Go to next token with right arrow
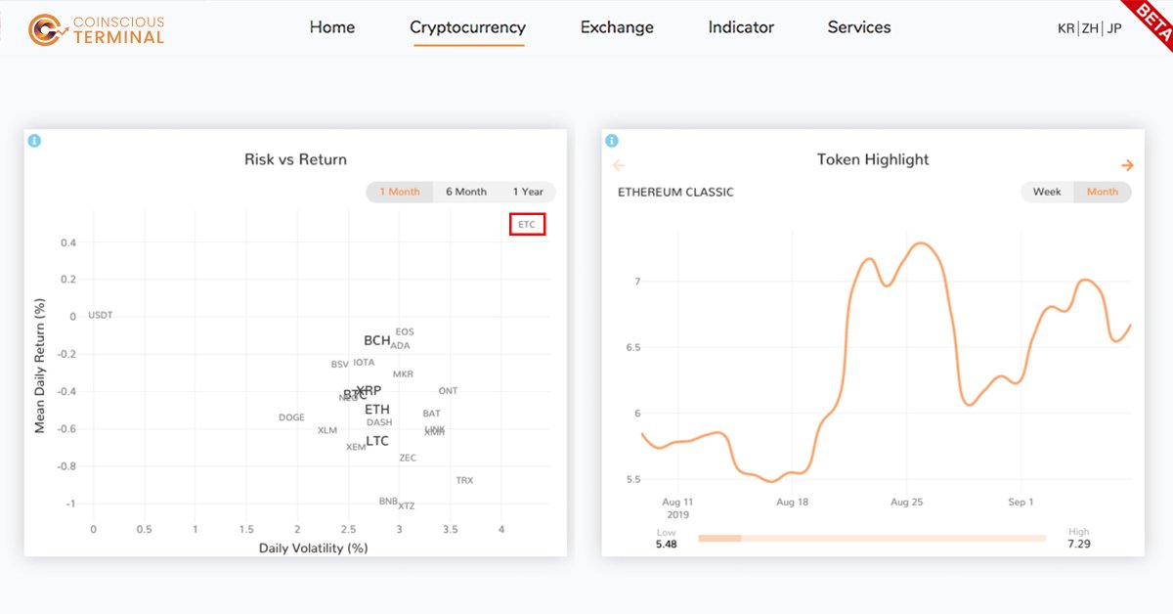Screen dimensions: 1173x614 point(1127,165)
